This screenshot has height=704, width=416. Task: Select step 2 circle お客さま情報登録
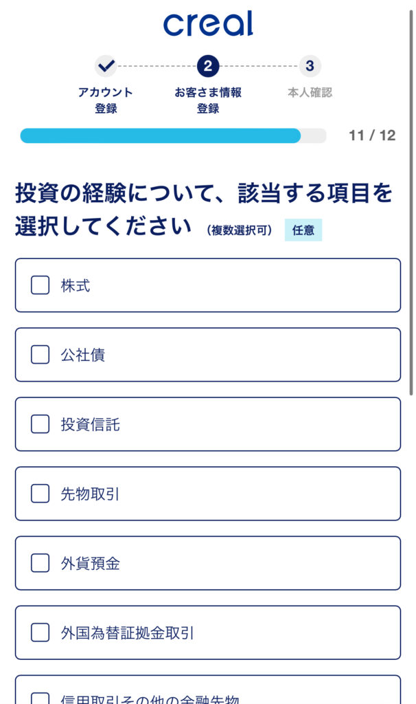(207, 67)
